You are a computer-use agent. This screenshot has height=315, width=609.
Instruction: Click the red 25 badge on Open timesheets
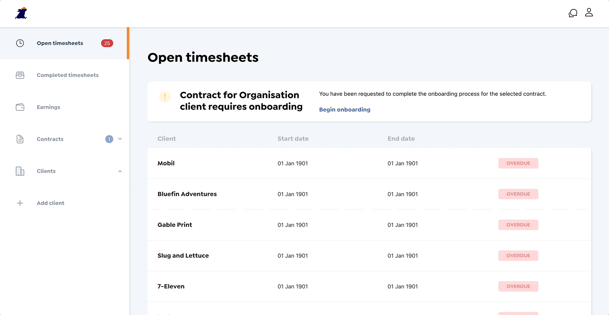pyautogui.click(x=107, y=43)
